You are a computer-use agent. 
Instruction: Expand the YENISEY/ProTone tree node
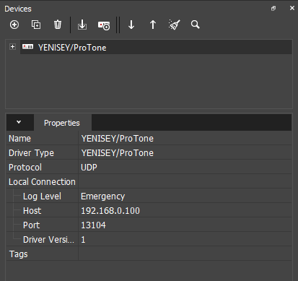pyautogui.click(x=12, y=47)
